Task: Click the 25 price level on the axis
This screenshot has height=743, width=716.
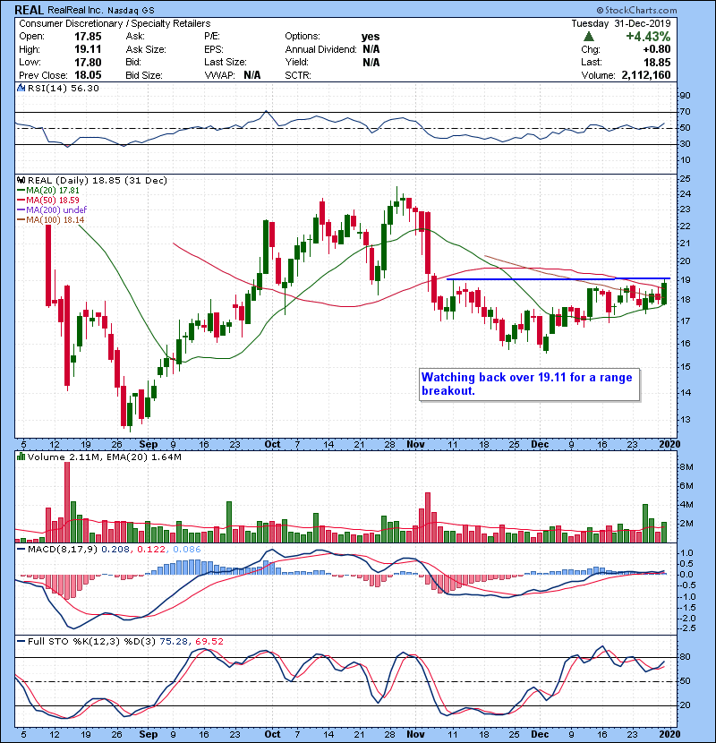Action: click(x=686, y=179)
